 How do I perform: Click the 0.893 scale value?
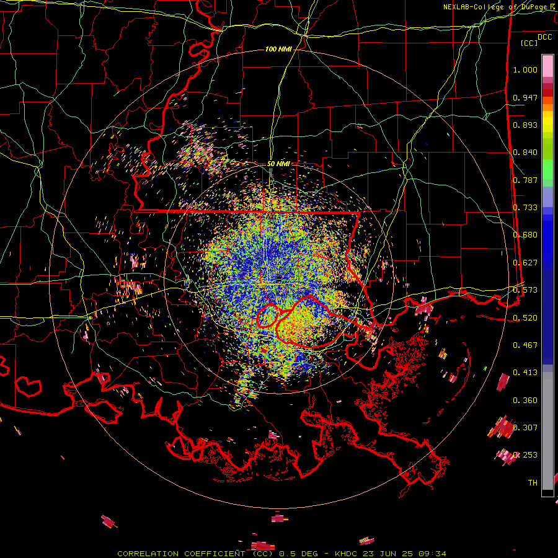(525, 125)
